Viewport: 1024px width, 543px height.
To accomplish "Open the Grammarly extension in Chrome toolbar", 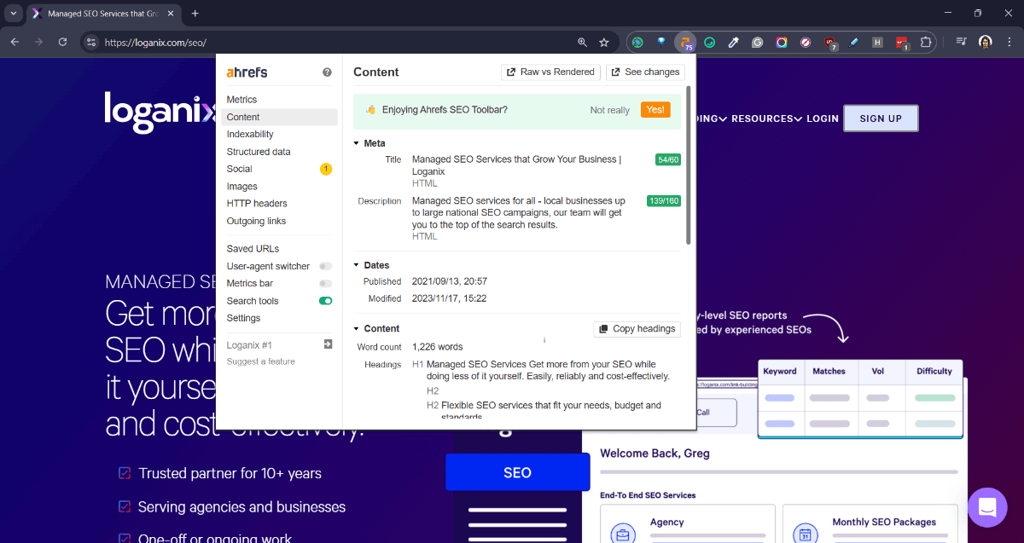I will pos(709,42).
